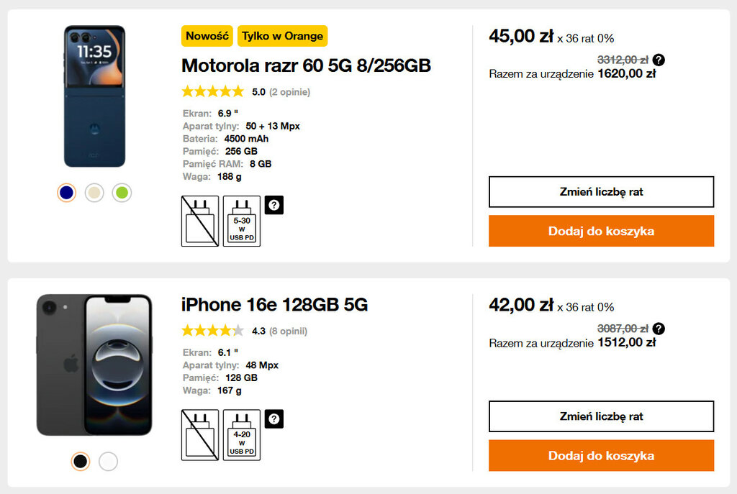The image size is (737, 494).
Task: Open the iPhone 16e 128GB 5G title link
Action: pyautogui.click(x=274, y=305)
